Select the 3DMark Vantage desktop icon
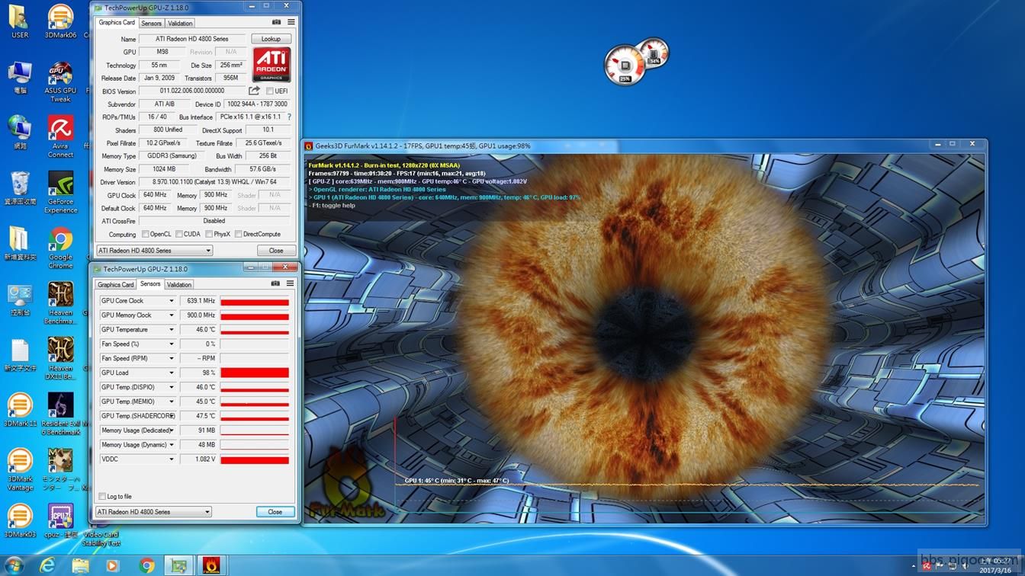 20,469
